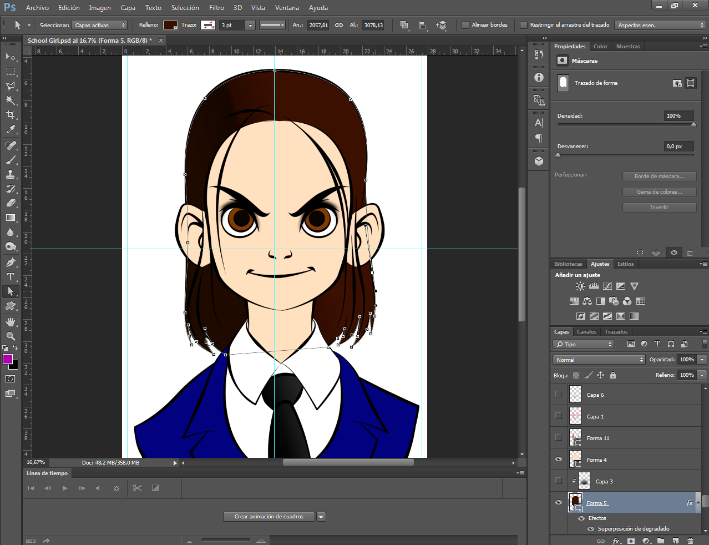Viewport: 709px width, 545px height.
Task: Select the Pen tool
Action: pos(11,262)
